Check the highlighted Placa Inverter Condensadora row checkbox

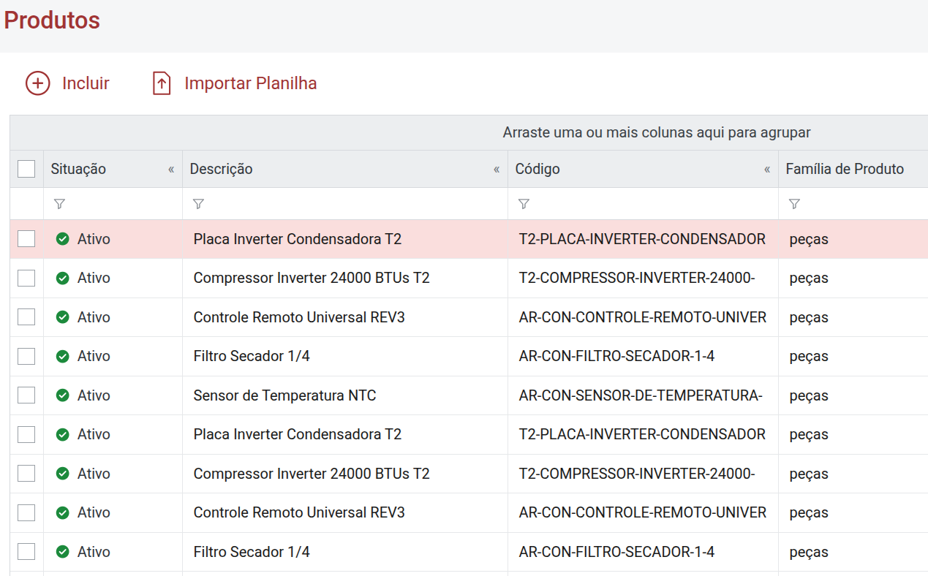click(26, 239)
